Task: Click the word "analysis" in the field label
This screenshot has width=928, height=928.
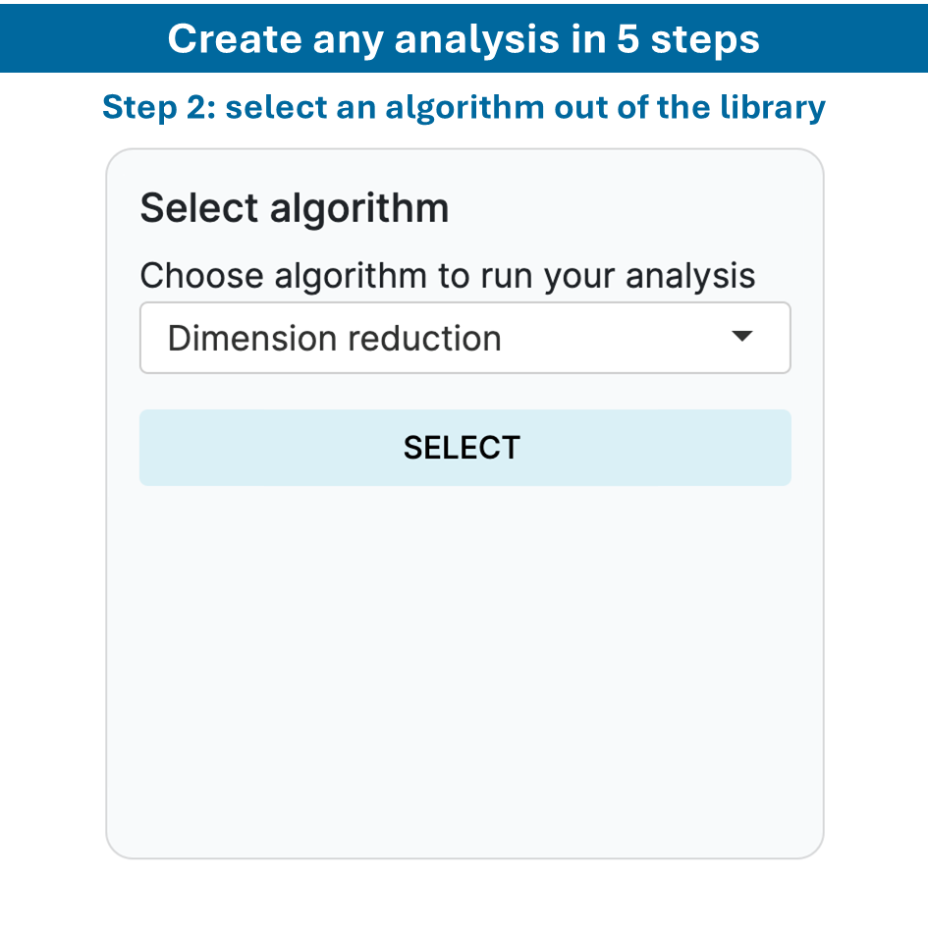Action: 690,276
